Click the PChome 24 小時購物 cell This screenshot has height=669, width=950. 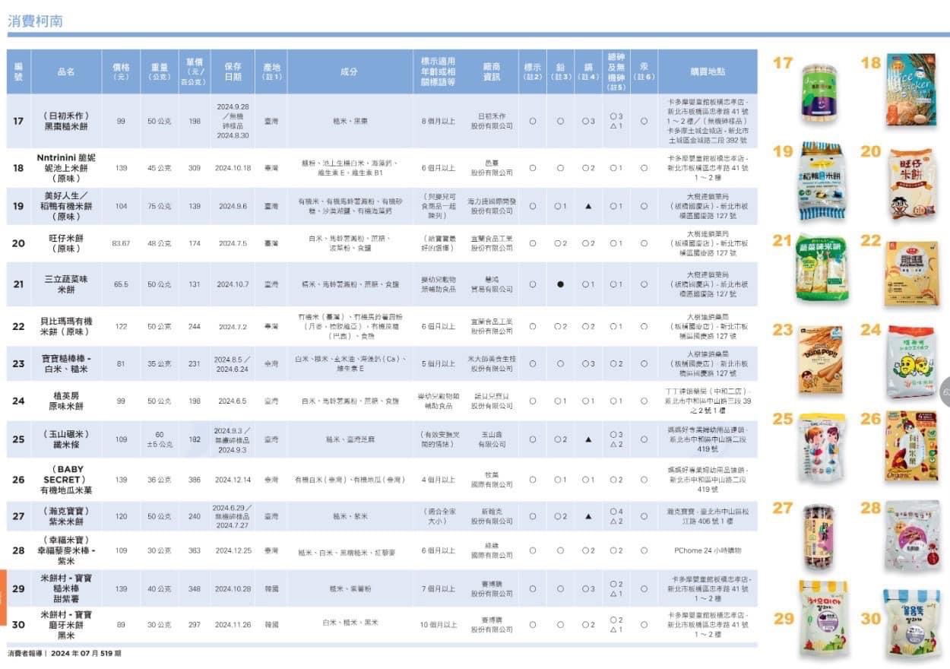707,550
